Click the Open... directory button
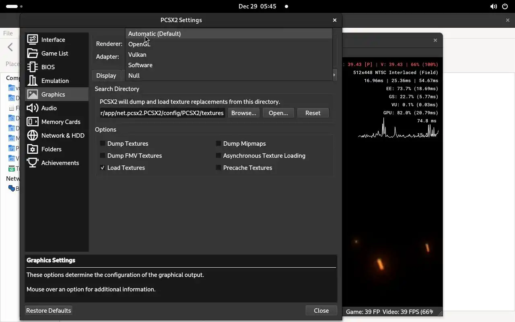 tap(278, 113)
